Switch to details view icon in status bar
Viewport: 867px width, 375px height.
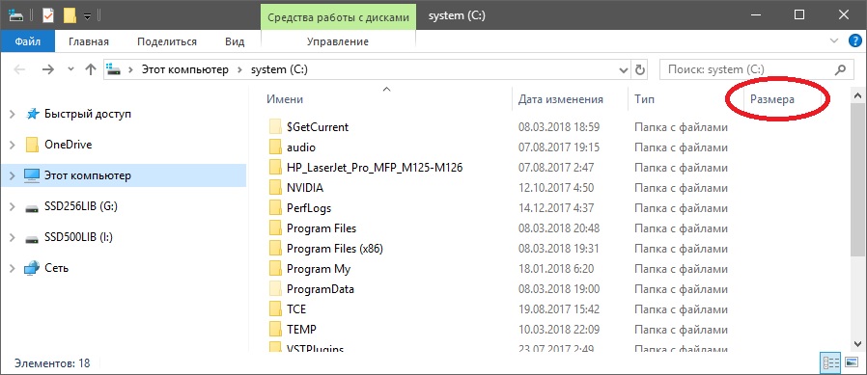tap(831, 362)
